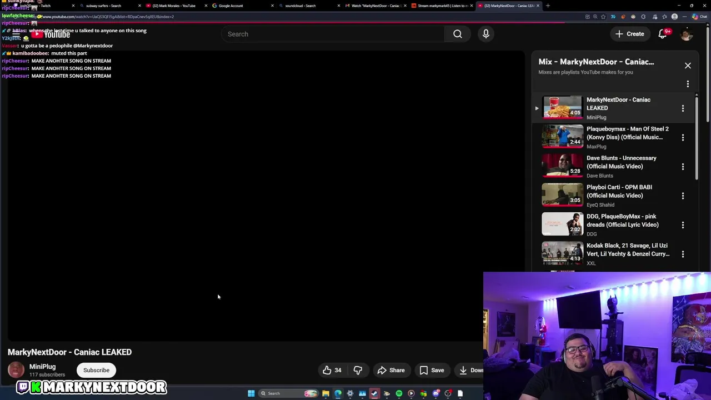Click the browser address bar URL
Screen dimensions: 711x400
coord(108,17)
